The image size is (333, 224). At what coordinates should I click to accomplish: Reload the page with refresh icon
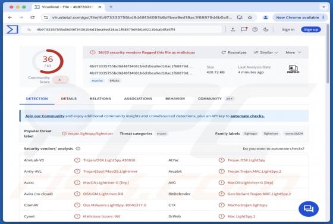tap(32, 17)
